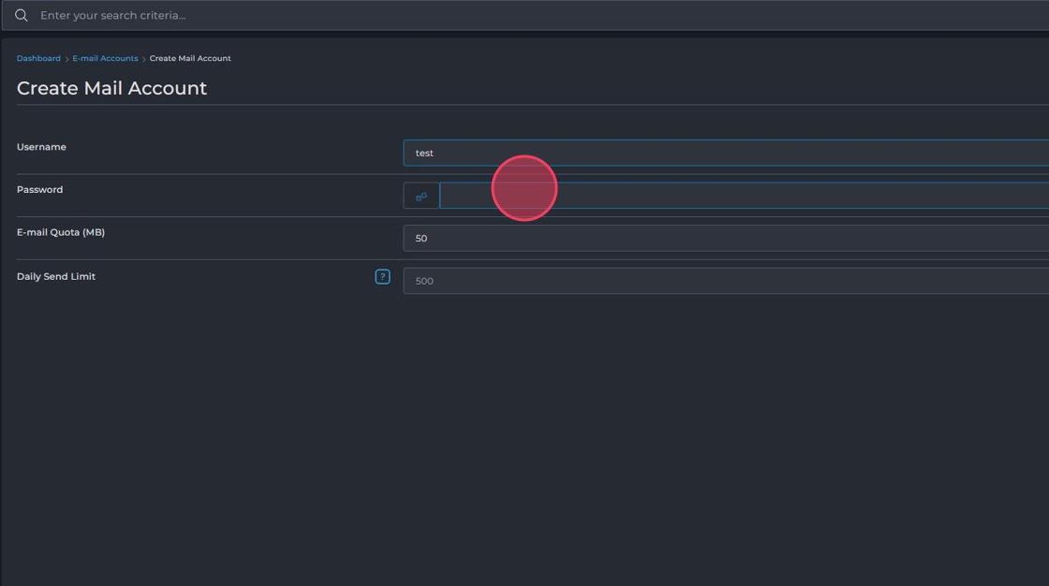
Task: Click the Create Mail Account page heading
Action: click(x=111, y=88)
